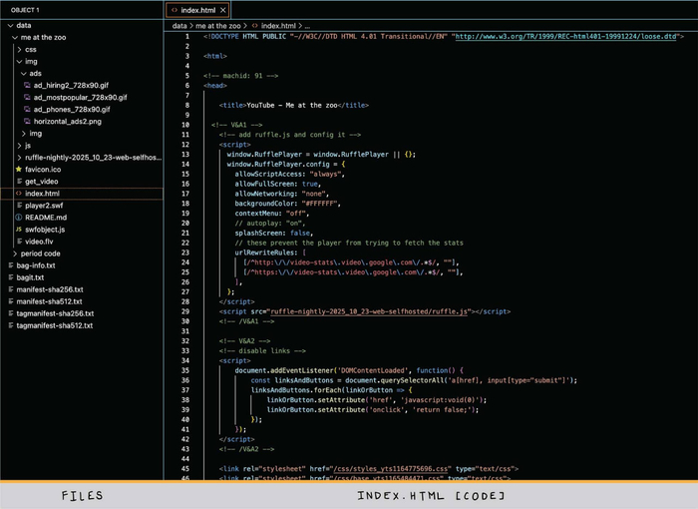Click the README.md info icon

(19, 218)
